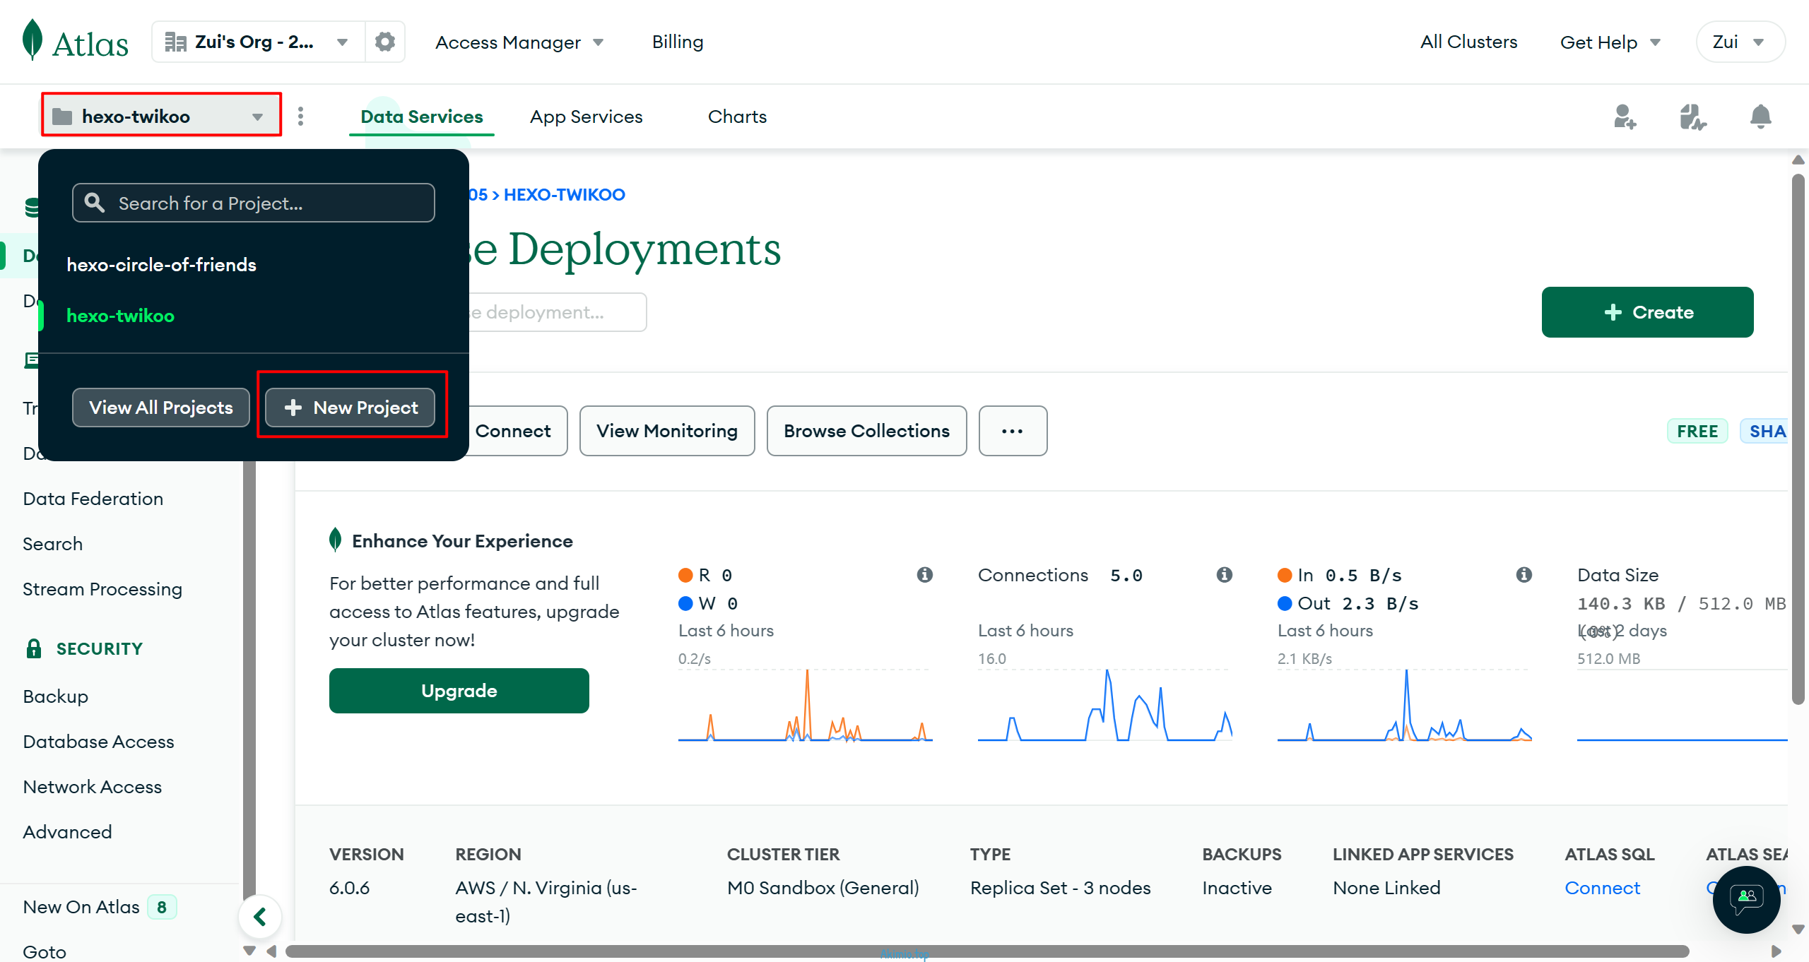Focus the find deployment search field
1809x962 pixels.
click(557, 312)
